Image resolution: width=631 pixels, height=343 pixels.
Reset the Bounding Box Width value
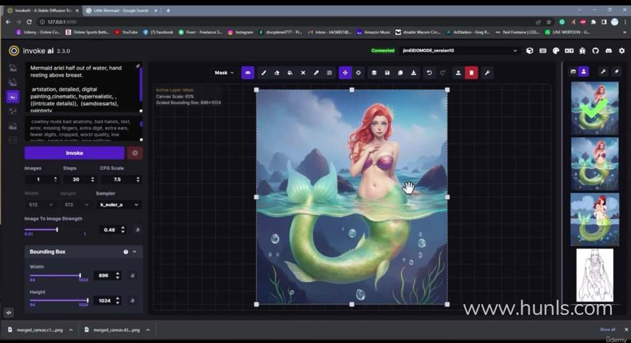click(133, 276)
